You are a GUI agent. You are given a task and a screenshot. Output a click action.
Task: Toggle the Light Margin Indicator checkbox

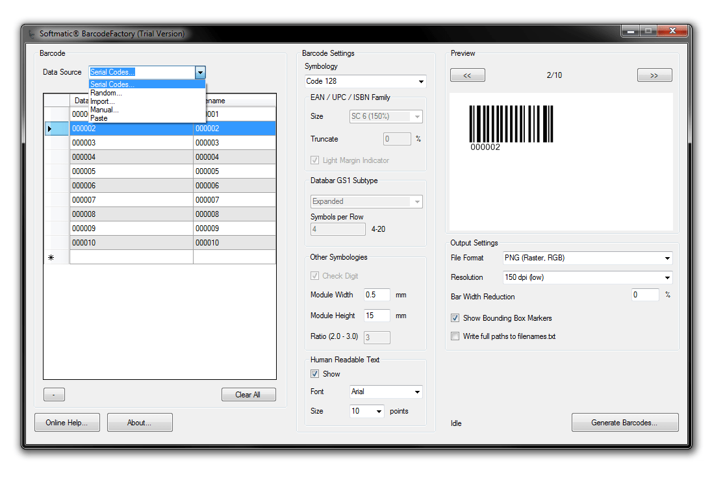pos(314,160)
